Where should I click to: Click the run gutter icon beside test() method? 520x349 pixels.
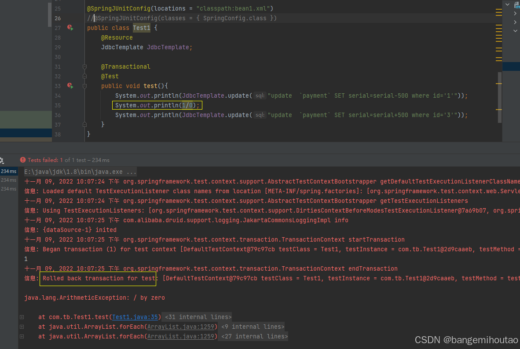click(70, 86)
